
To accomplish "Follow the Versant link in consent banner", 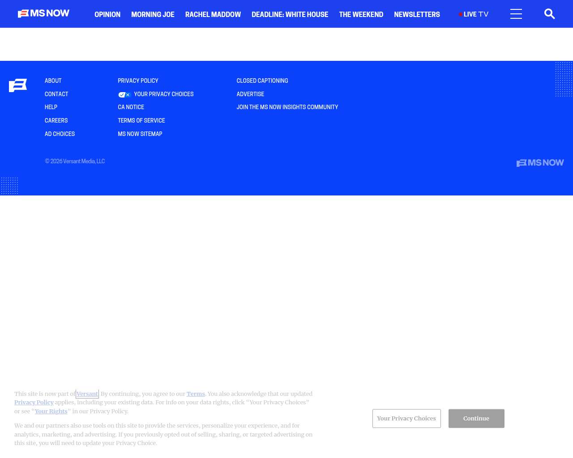I will coord(87,394).
